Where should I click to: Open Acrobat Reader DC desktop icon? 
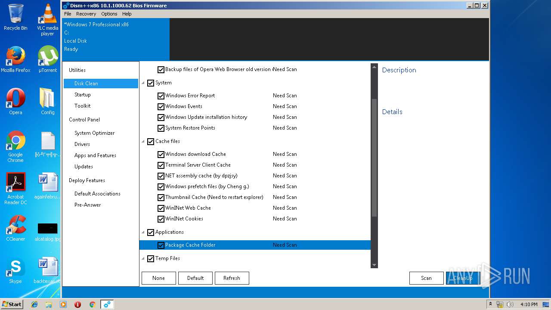click(x=15, y=189)
